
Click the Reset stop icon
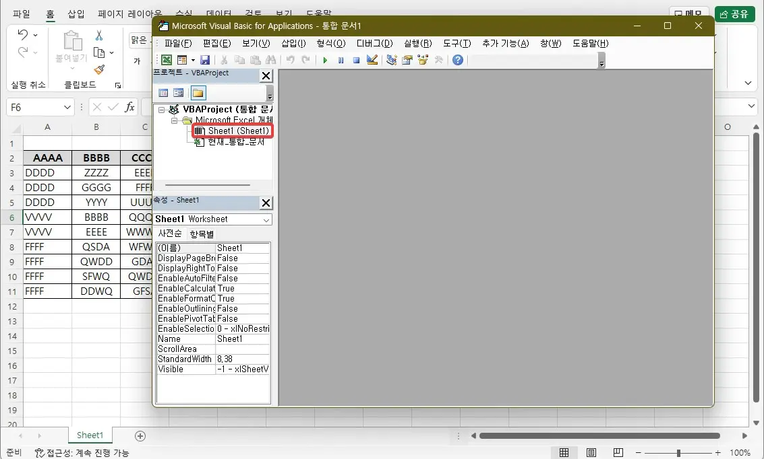click(x=356, y=60)
